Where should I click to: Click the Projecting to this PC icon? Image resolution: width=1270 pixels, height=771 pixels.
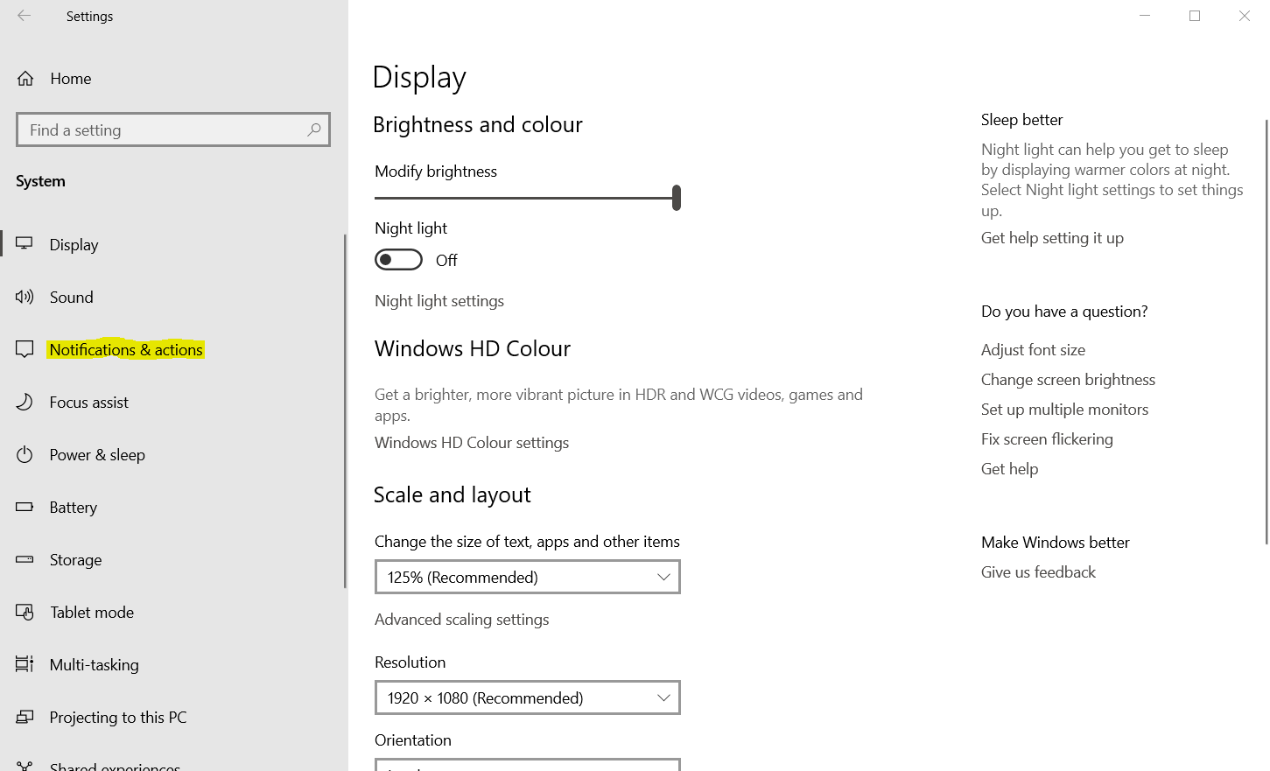[25, 717]
